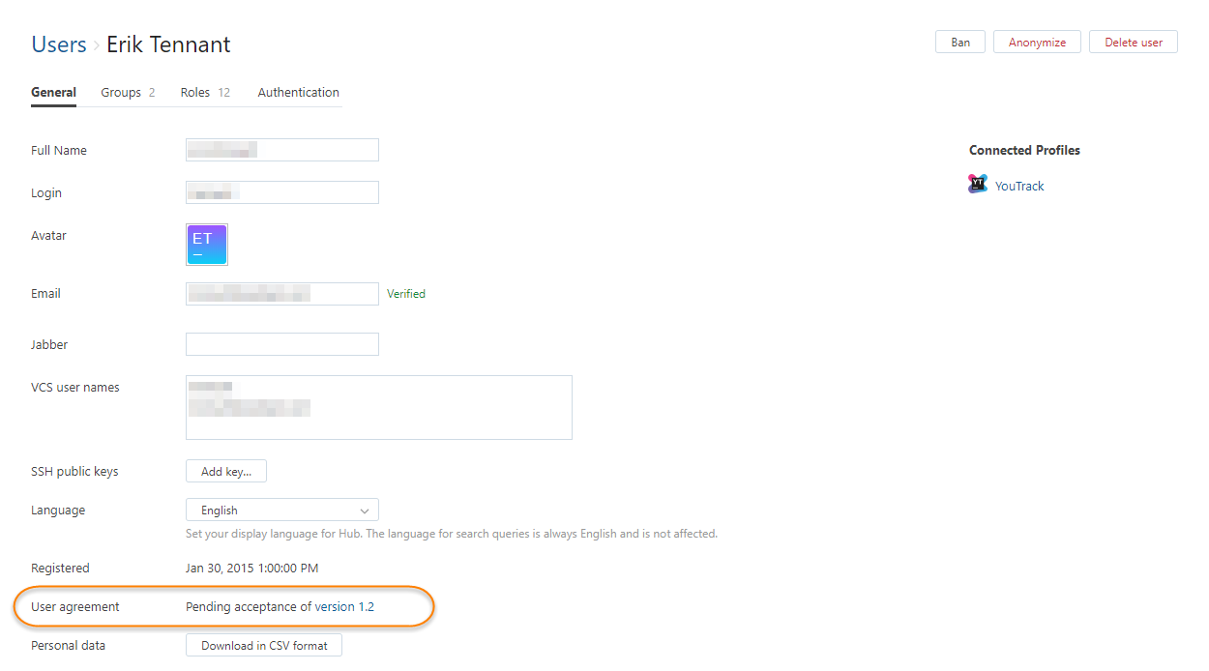This screenshot has height=671, width=1209.
Task: Click the ET avatar image
Action: tap(207, 245)
